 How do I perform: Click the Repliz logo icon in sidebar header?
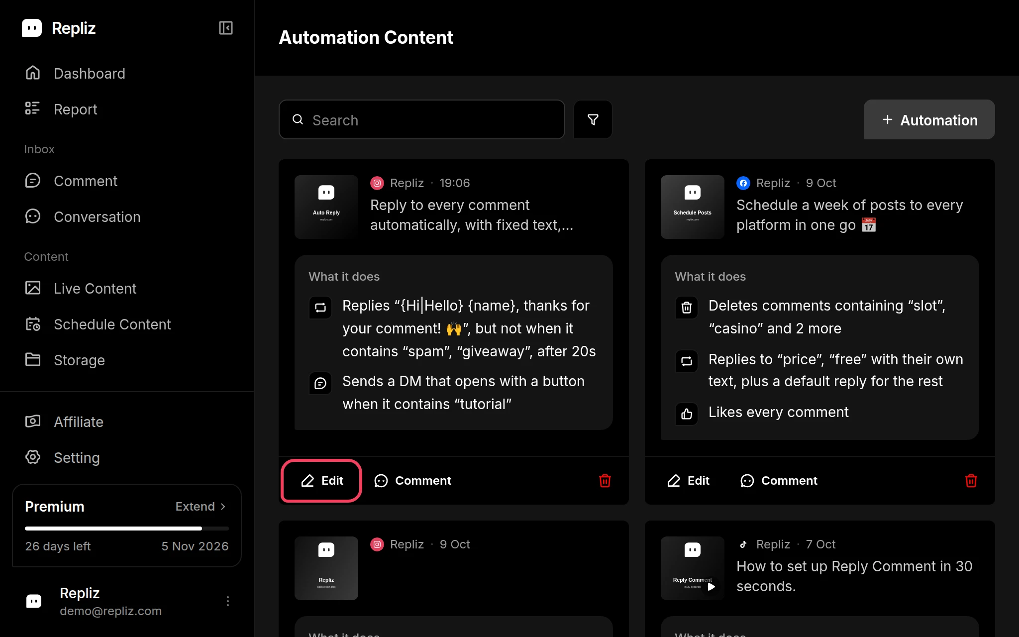pyautogui.click(x=32, y=28)
